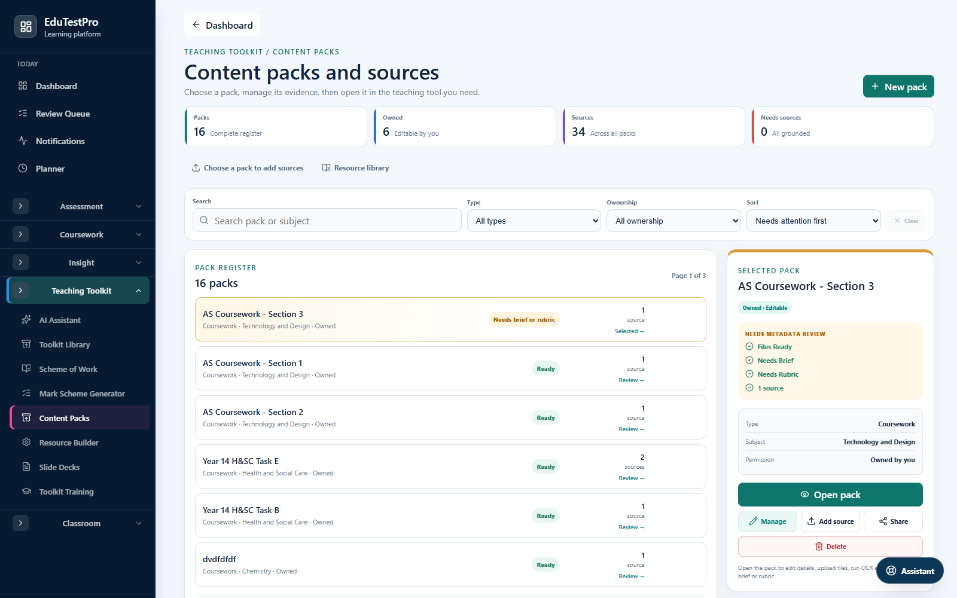Delete the selected pack
957x598 pixels.
click(x=830, y=547)
